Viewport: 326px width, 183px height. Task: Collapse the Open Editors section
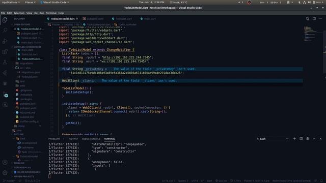click(22, 24)
